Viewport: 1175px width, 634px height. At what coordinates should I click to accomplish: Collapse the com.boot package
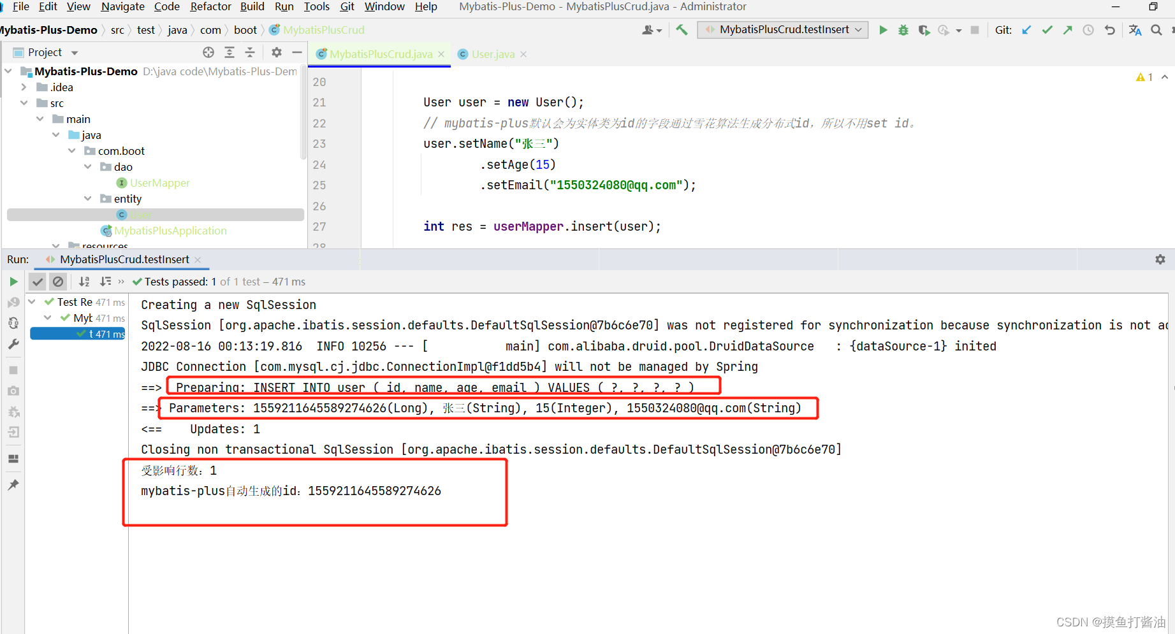point(72,151)
